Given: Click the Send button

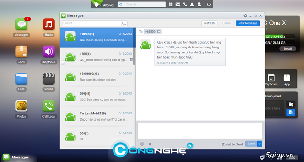Looking at the screenshot, I should point(251,144).
